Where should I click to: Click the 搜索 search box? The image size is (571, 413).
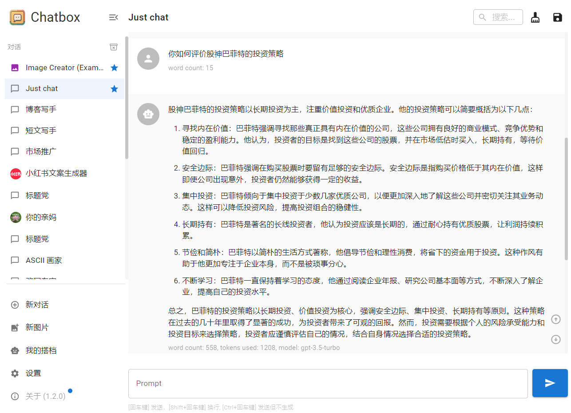click(498, 17)
